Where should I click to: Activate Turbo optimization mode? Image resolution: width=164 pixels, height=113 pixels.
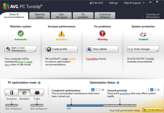click(x=37, y=92)
